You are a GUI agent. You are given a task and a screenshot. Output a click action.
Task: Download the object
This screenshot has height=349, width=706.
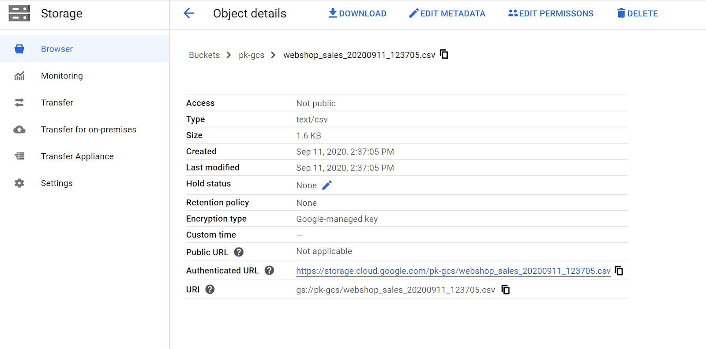tap(357, 13)
